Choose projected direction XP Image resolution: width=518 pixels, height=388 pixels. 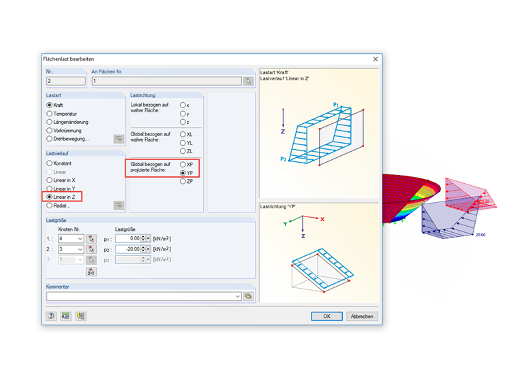pyautogui.click(x=183, y=164)
